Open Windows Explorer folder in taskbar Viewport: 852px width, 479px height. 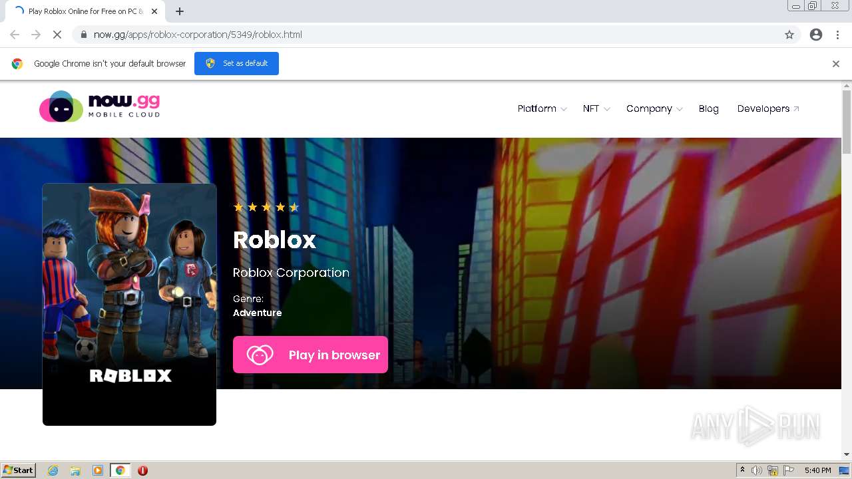click(75, 470)
